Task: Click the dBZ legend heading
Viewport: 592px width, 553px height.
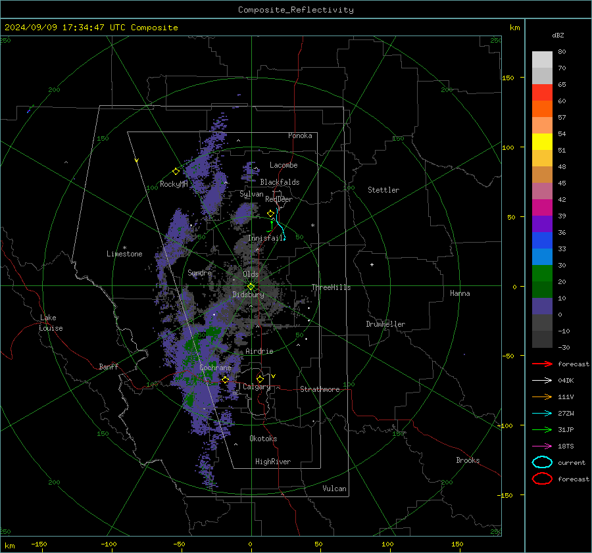Action: click(x=558, y=35)
